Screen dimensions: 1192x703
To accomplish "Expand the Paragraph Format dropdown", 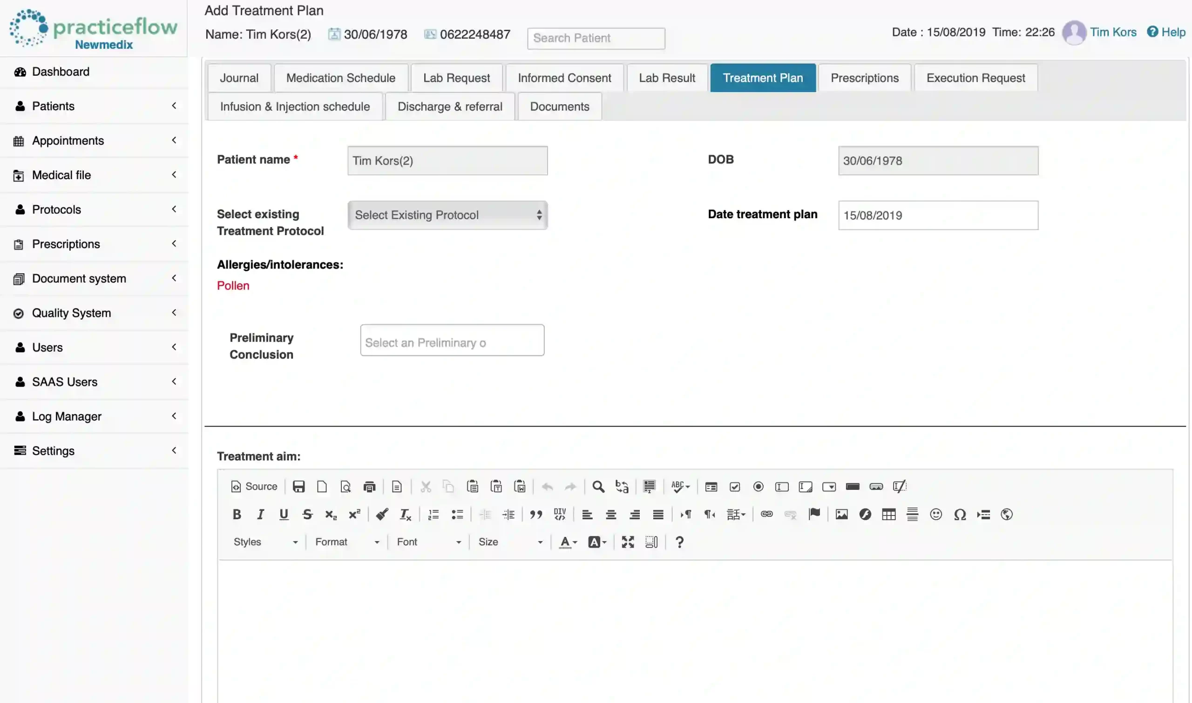I will click(x=346, y=542).
